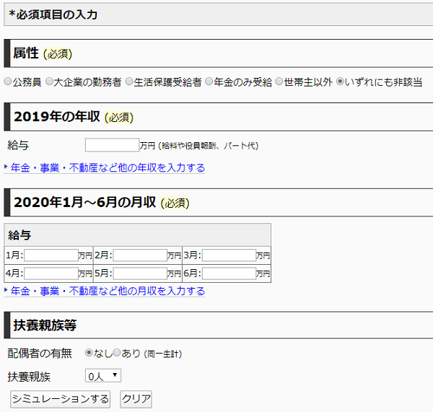Set 配偶者の有無 to なし
Viewport: 433px width, 412px height.
(89, 353)
